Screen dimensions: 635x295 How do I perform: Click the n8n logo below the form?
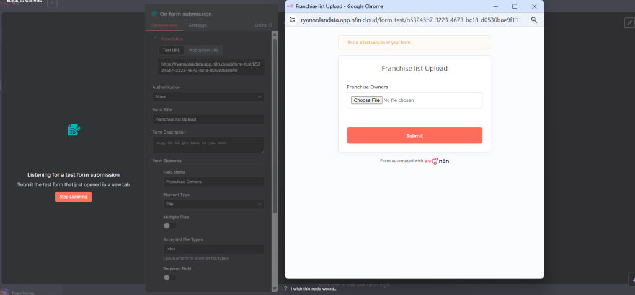437,161
